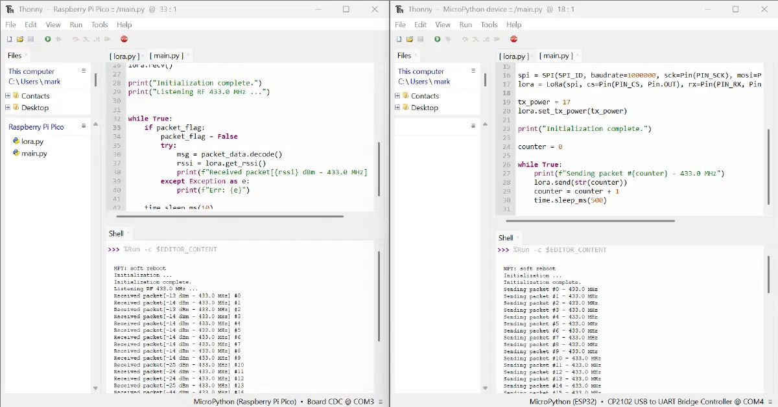Run current script in Raspberry Pi Pico window
This screenshot has width=778, height=407.
[x=47, y=40]
